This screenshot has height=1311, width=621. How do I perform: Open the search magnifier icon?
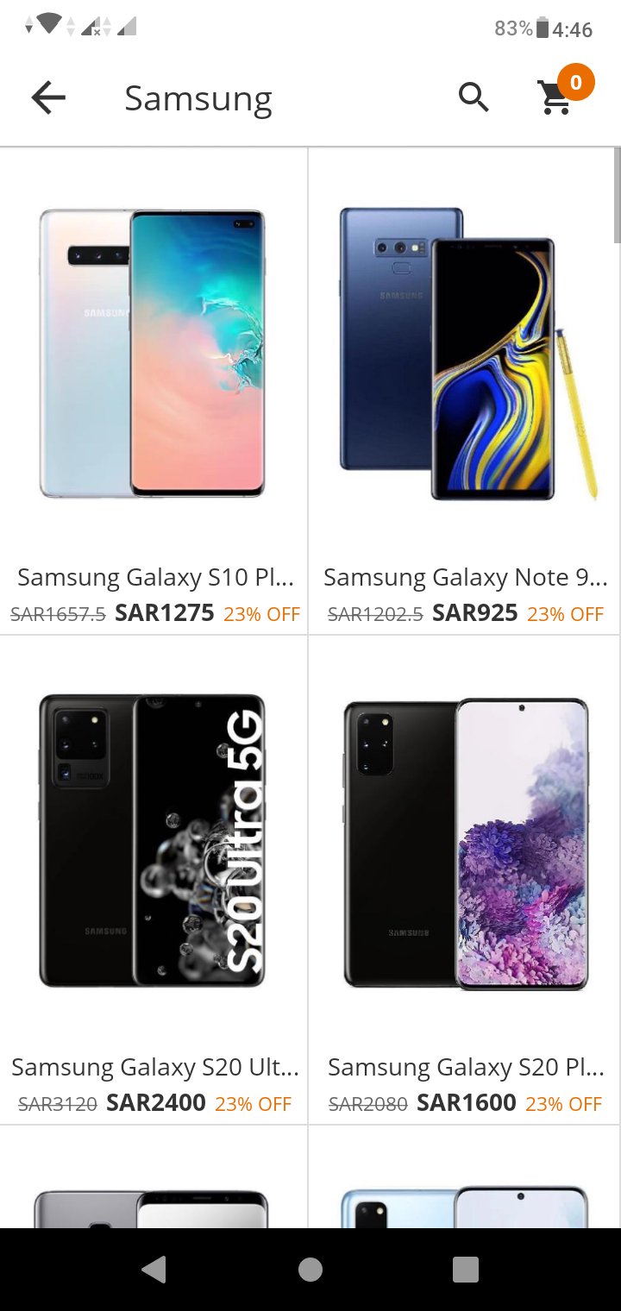pyautogui.click(x=474, y=97)
